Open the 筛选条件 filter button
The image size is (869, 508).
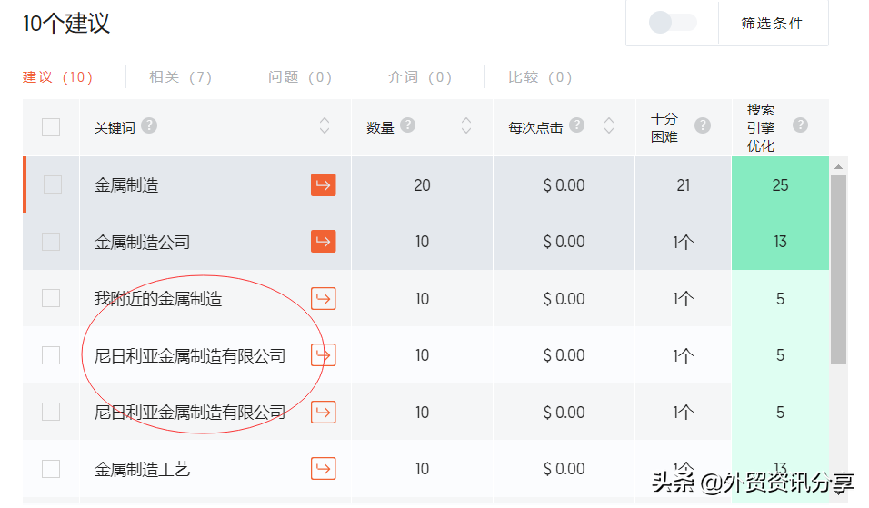pos(773,24)
